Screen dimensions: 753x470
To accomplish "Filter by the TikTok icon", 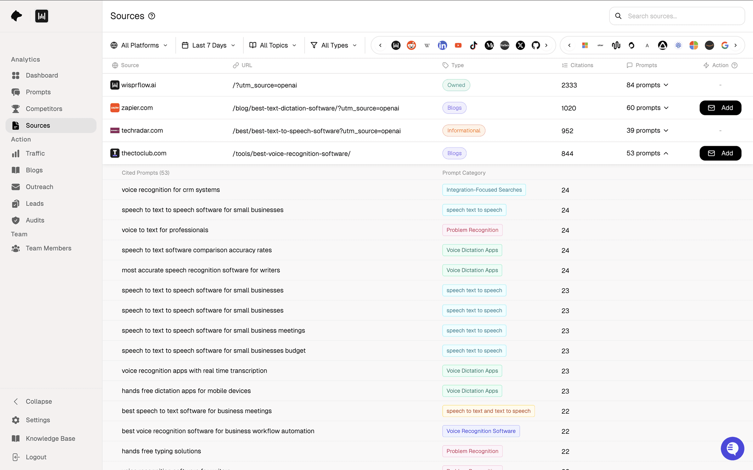I will tap(473, 45).
